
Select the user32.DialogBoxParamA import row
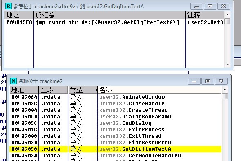(x=116, y=117)
